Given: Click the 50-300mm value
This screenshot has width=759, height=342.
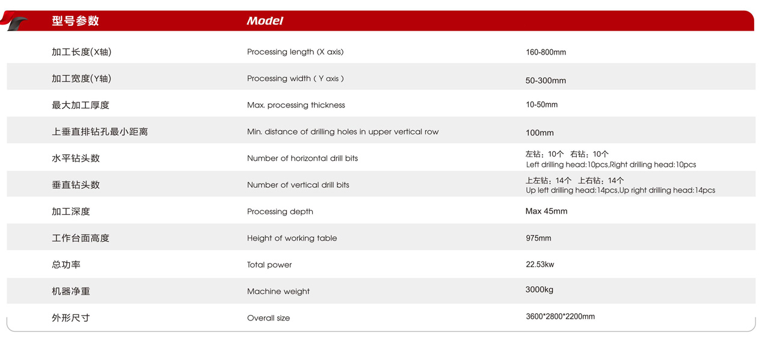Looking at the screenshot, I should pyautogui.click(x=545, y=80).
